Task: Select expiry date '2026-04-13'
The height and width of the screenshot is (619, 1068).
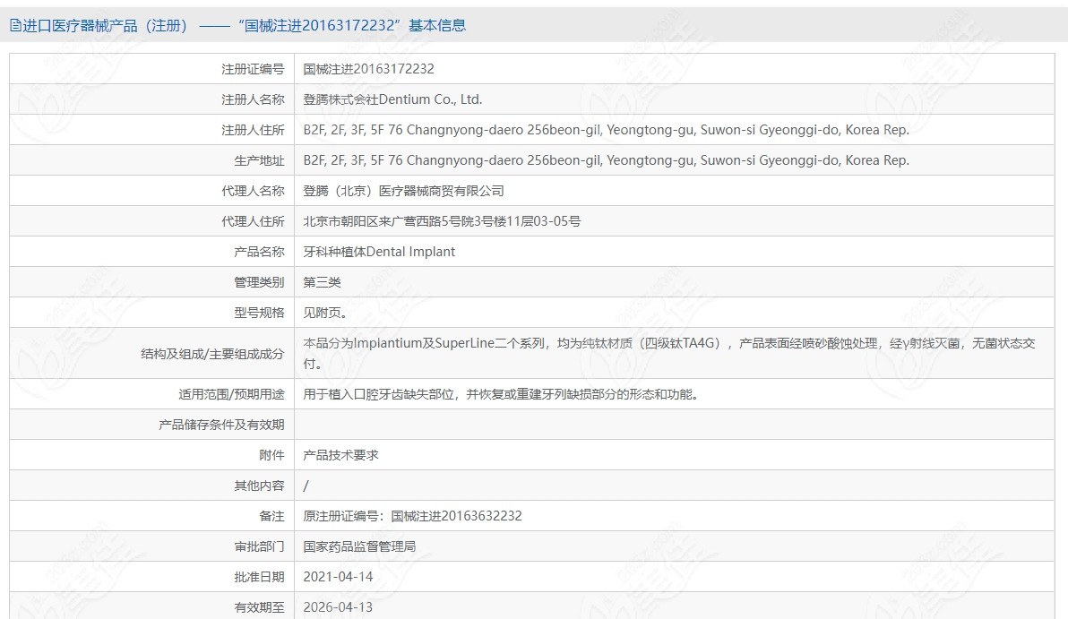Action: coord(338,607)
